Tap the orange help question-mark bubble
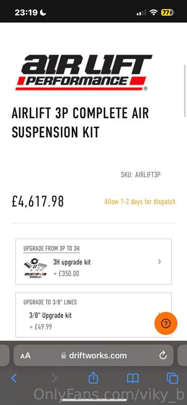This screenshot has height=405, width=187. pyautogui.click(x=166, y=323)
